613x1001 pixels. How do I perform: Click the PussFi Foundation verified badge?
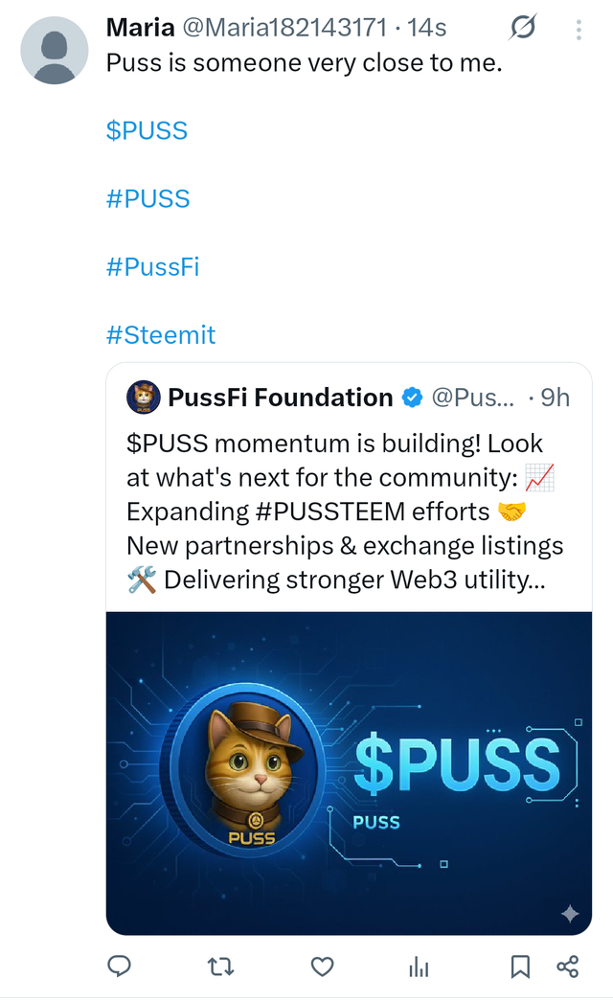pyautogui.click(x=412, y=398)
